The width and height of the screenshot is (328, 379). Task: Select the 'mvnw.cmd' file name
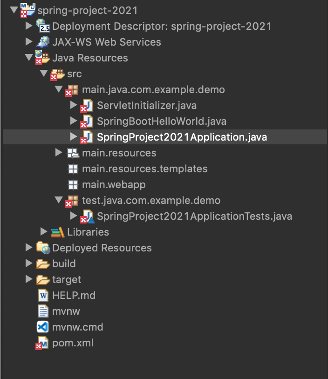(x=78, y=327)
